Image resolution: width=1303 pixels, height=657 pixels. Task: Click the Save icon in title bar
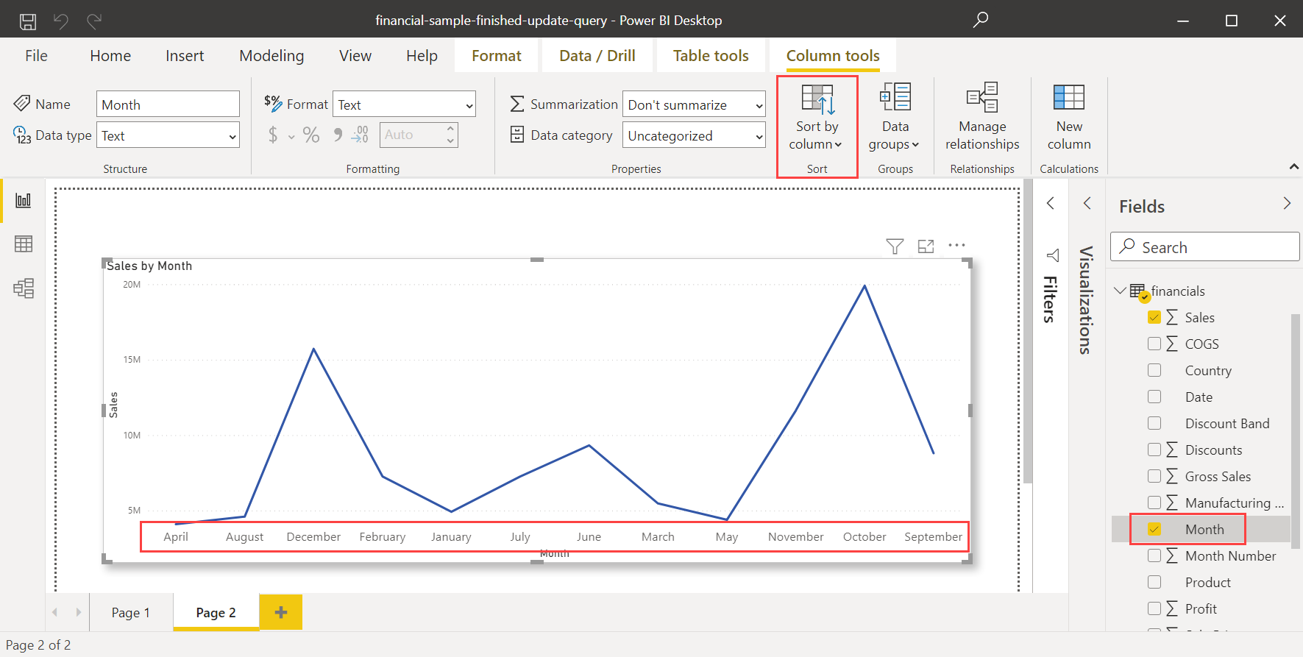pos(28,21)
